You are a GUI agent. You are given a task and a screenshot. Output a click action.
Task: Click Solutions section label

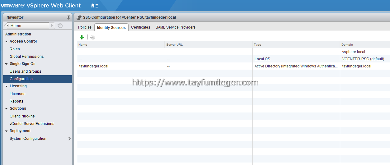point(18,108)
